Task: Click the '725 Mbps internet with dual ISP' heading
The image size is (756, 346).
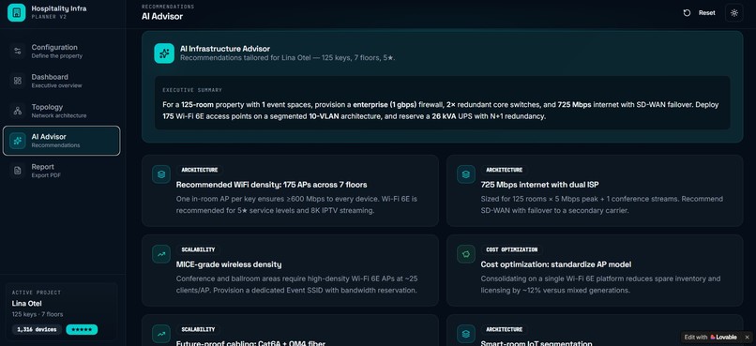Action: [539, 185]
